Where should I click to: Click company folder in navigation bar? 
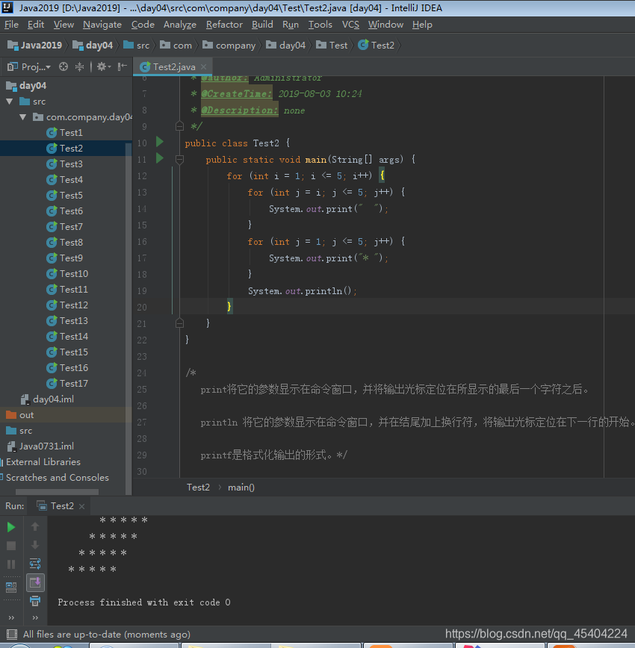click(229, 45)
